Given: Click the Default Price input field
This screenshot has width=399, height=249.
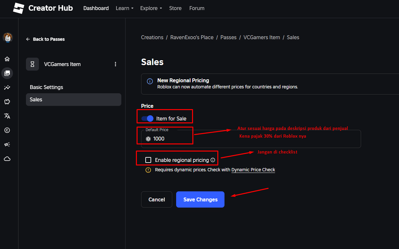Looking at the screenshot, I should [251, 139].
